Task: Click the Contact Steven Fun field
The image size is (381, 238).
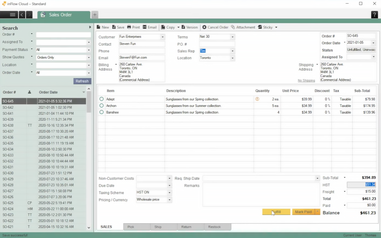Action: click(x=142, y=44)
